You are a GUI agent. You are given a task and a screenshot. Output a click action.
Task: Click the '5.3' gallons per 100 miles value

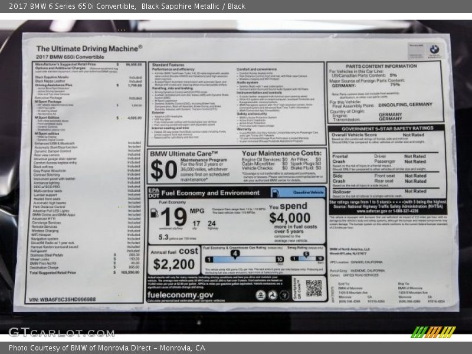[163, 237]
